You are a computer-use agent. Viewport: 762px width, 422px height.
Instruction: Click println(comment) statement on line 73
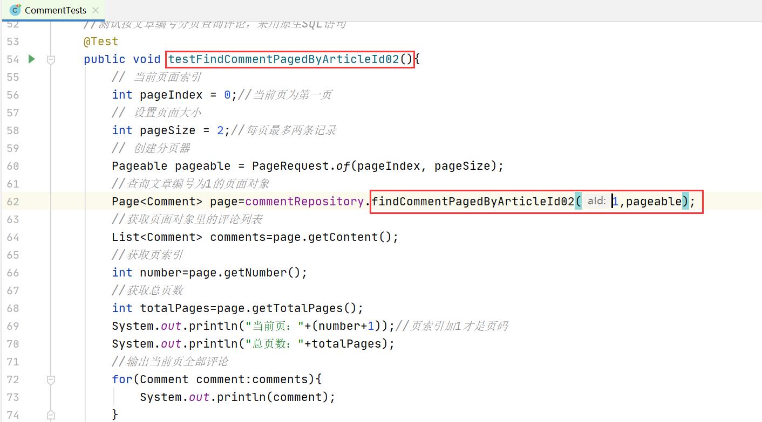237,397
